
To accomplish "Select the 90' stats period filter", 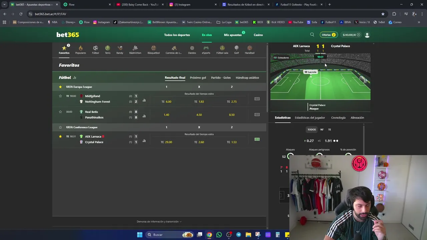I will click(322, 130).
